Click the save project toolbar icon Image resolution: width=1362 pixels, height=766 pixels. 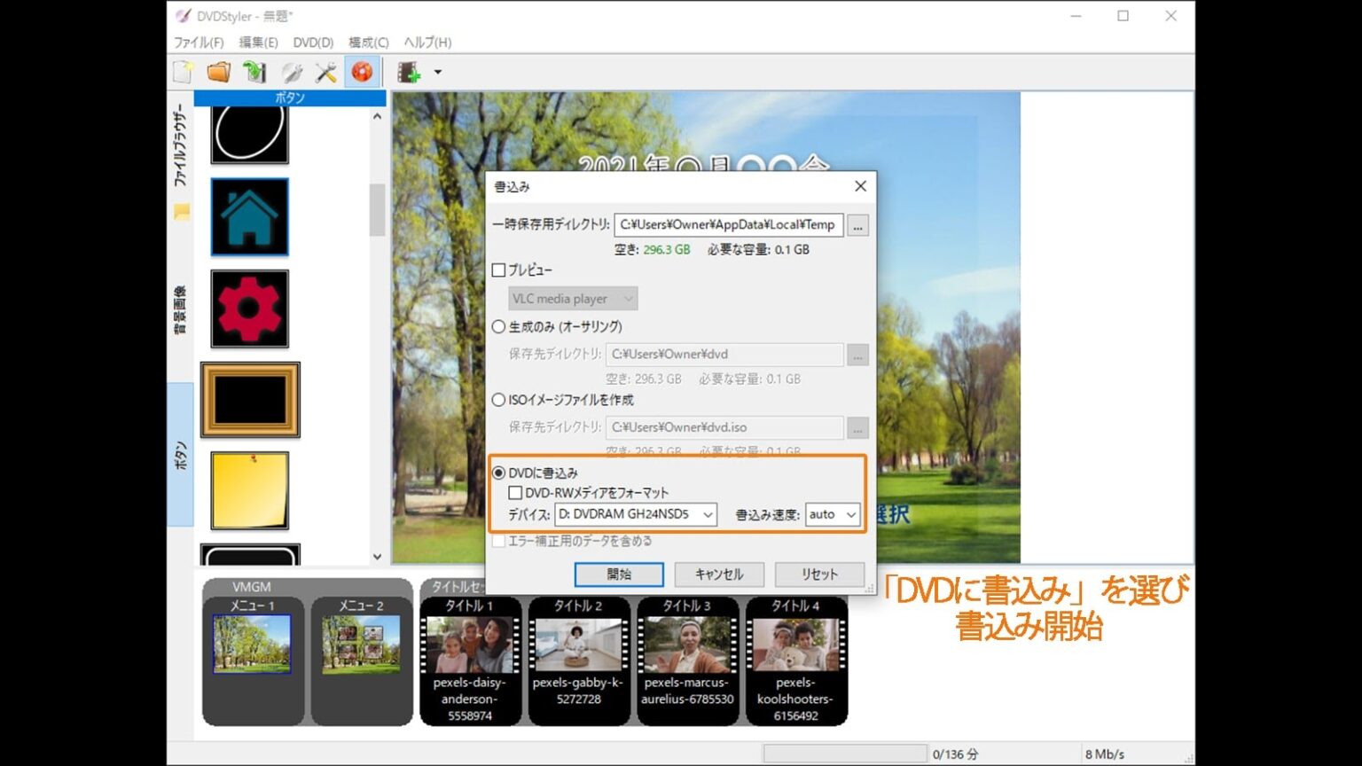(254, 72)
